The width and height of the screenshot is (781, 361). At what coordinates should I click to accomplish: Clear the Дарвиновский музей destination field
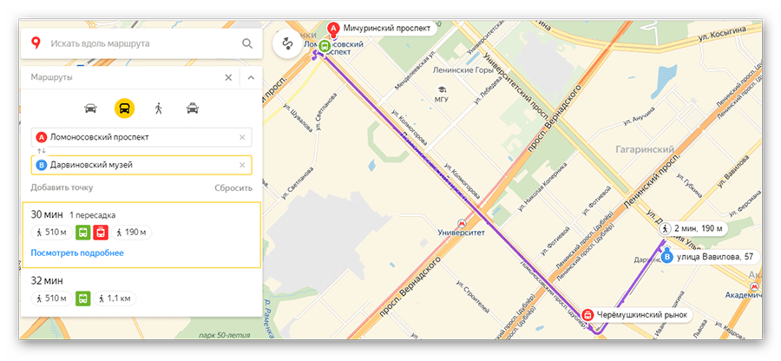[x=242, y=165]
